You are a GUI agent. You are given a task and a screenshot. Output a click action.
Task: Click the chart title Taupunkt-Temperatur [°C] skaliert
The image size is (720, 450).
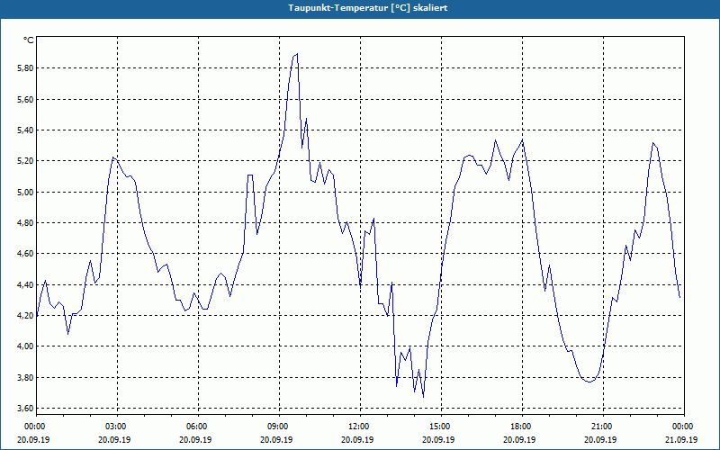tap(368, 8)
